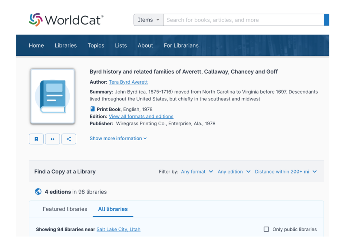This screenshot has height=248, width=350.
Task: Expand Show more information
Action: [118, 139]
